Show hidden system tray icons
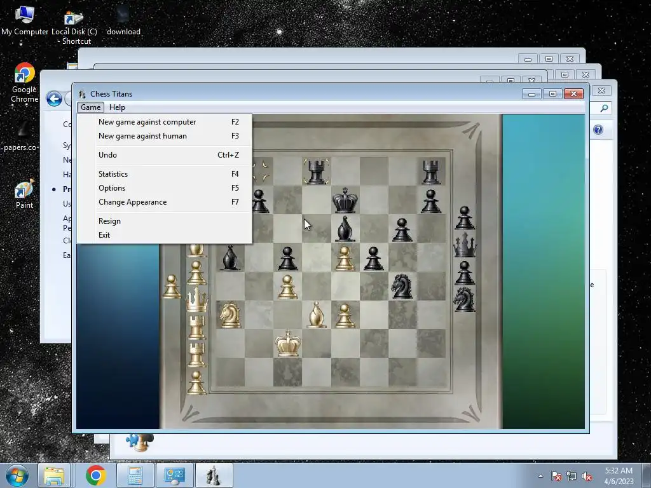This screenshot has width=651, height=488. point(540,476)
